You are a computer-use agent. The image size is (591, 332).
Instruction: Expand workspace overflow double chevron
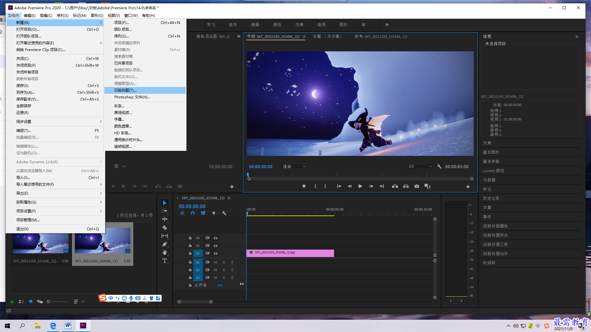(x=387, y=25)
